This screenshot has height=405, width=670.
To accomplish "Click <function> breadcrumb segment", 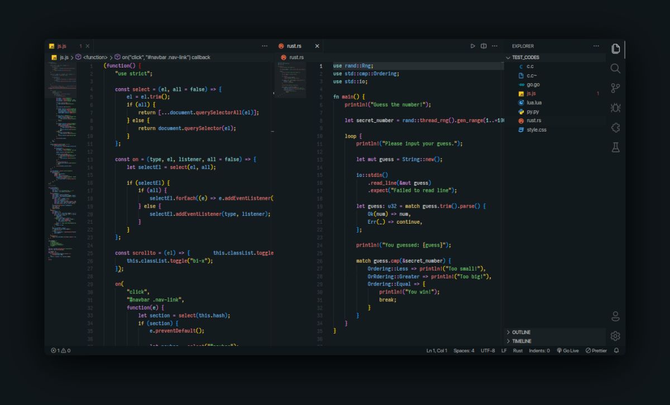I will pyautogui.click(x=91, y=57).
